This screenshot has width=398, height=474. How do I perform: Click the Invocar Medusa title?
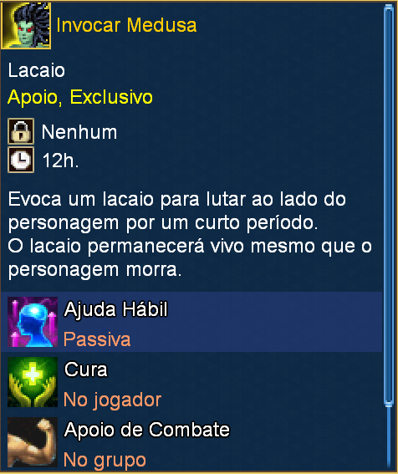[126, 25]
